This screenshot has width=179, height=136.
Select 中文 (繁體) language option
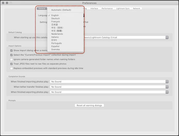tap(65, 31)
